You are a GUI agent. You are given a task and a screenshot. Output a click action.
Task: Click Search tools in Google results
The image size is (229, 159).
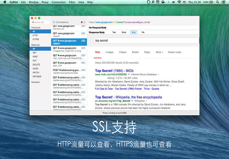point(175,52)
